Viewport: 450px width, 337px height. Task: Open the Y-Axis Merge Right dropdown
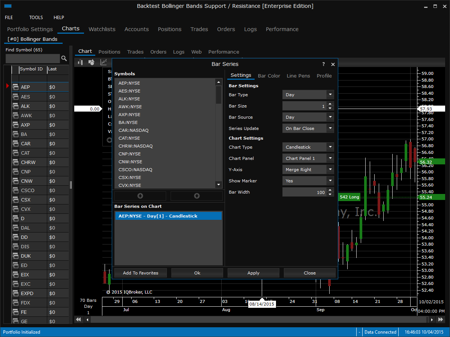308,170
